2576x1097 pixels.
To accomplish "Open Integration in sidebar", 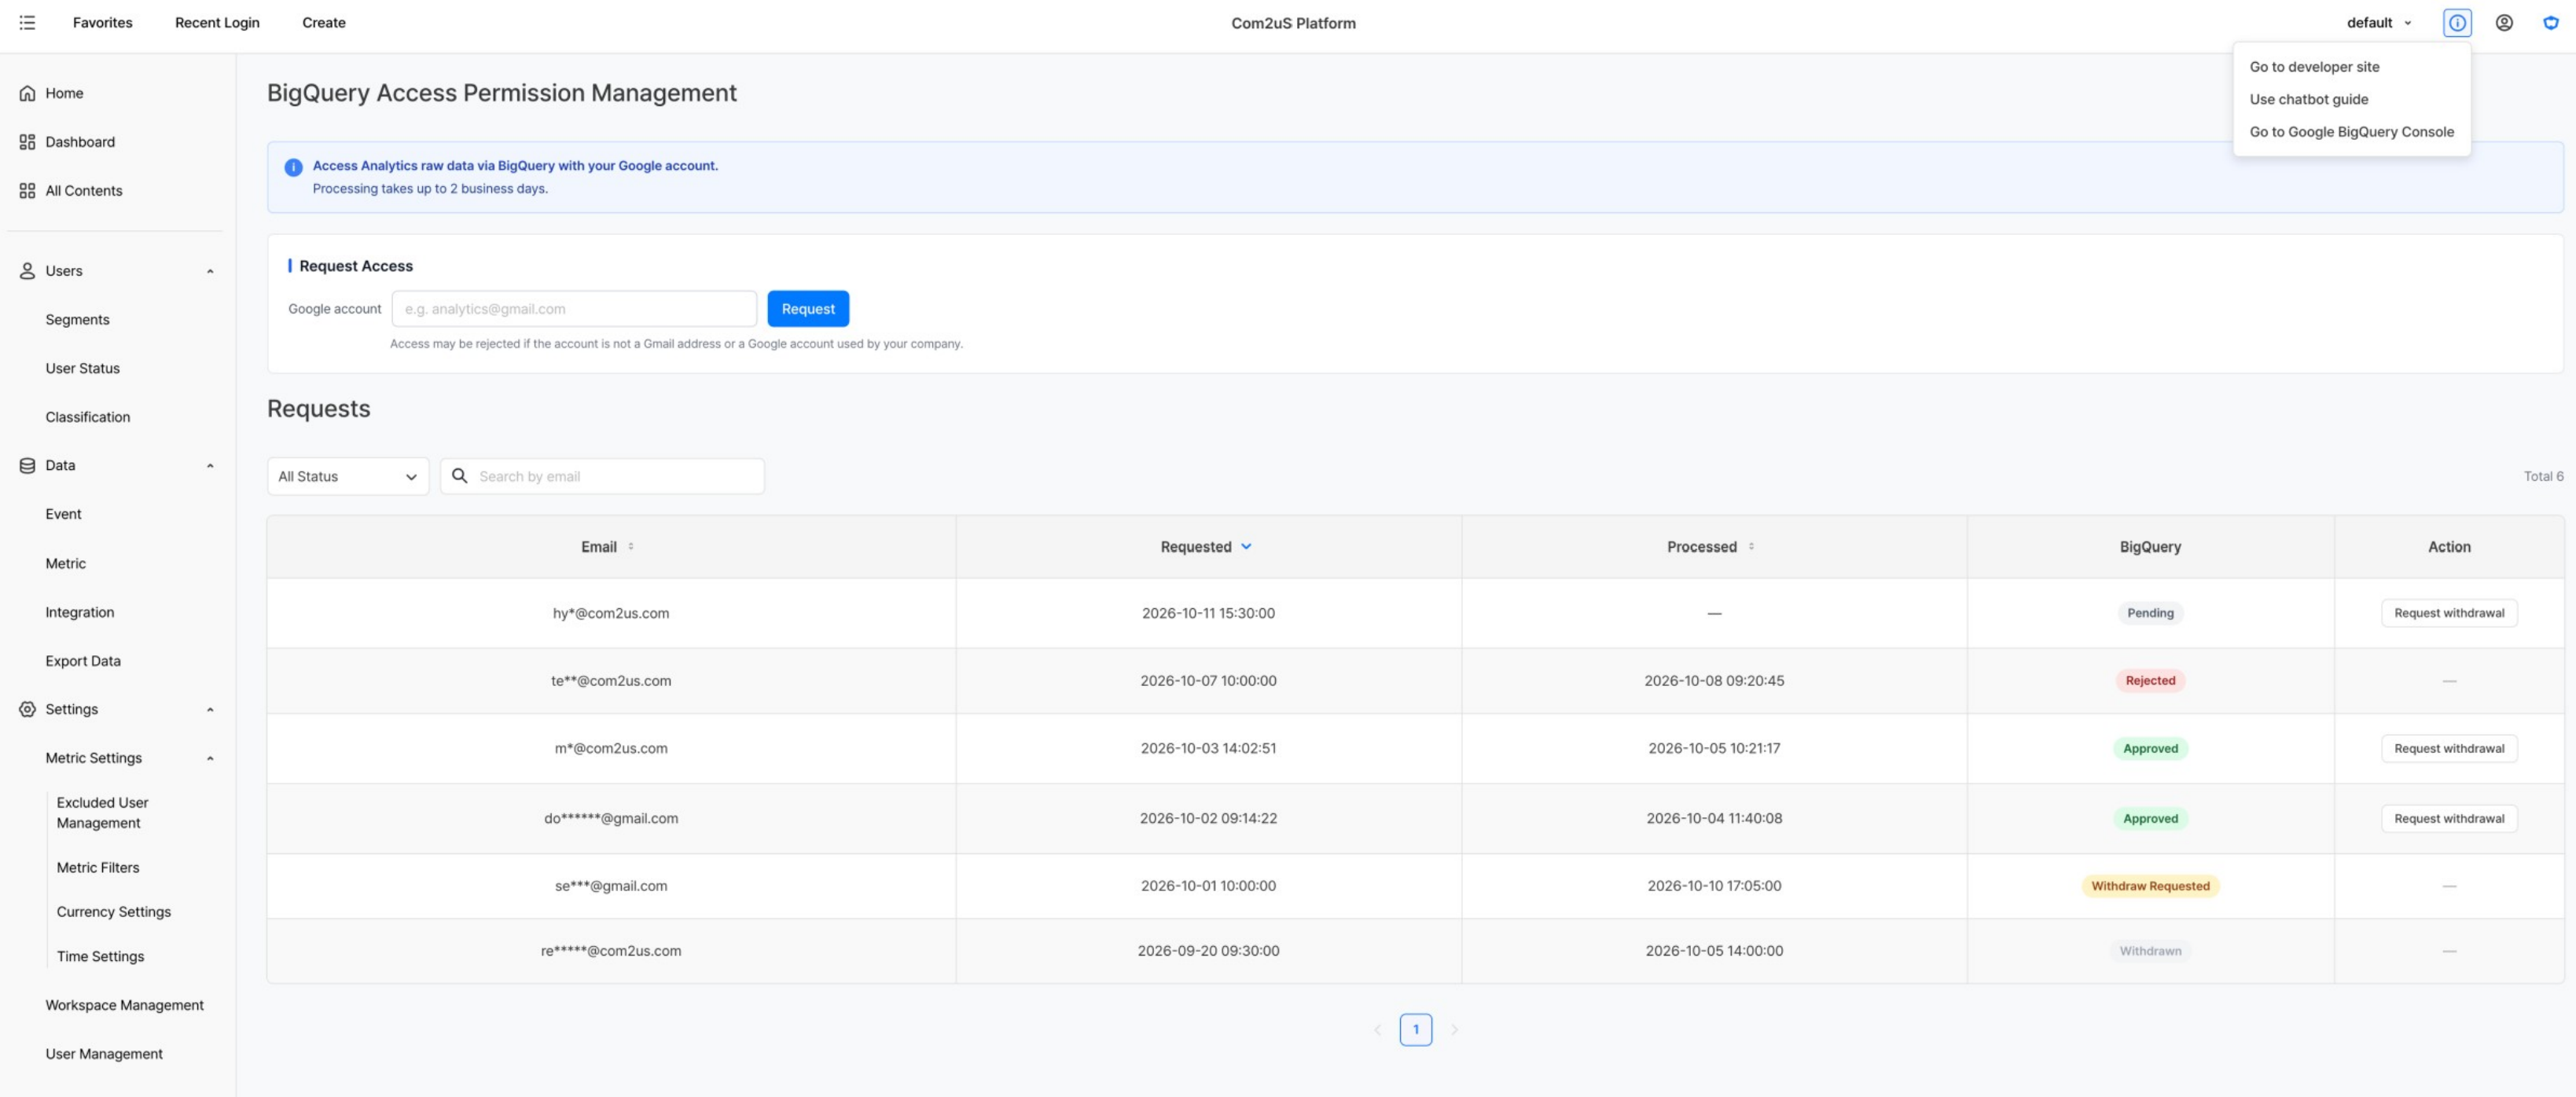I will click(79, 612).
